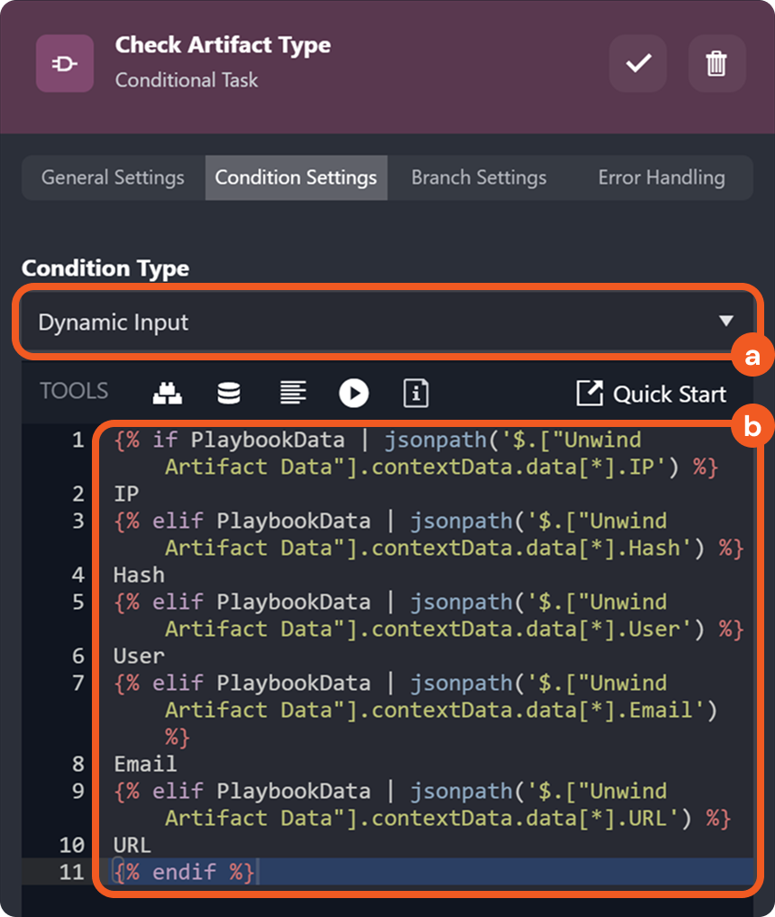Click the 'Check Artifact Type' task title
The height and width of the screenshot is (917, 775).
tap(223, 45)
